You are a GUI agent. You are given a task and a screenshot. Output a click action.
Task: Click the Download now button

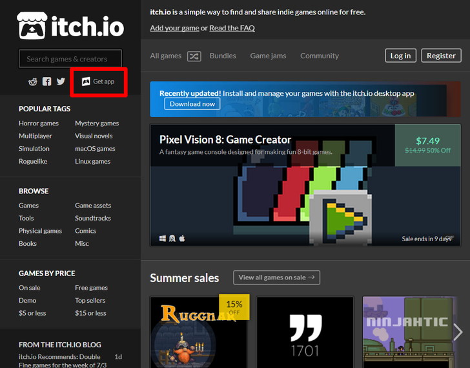click(x=192, y=104)
